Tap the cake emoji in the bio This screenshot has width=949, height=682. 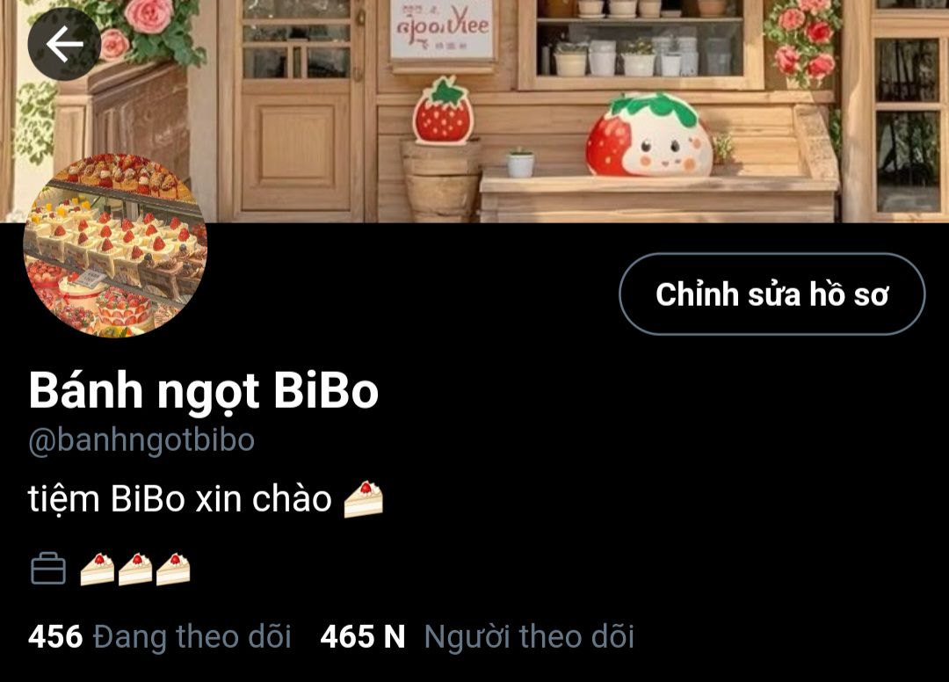tap(363, 499)
